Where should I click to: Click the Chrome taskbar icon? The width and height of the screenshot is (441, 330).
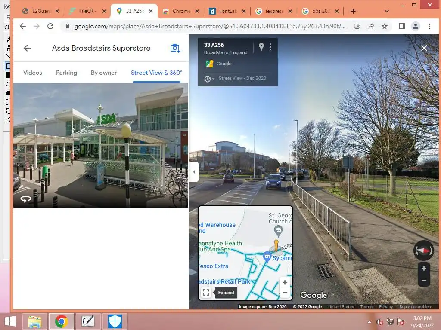(61, 321)
